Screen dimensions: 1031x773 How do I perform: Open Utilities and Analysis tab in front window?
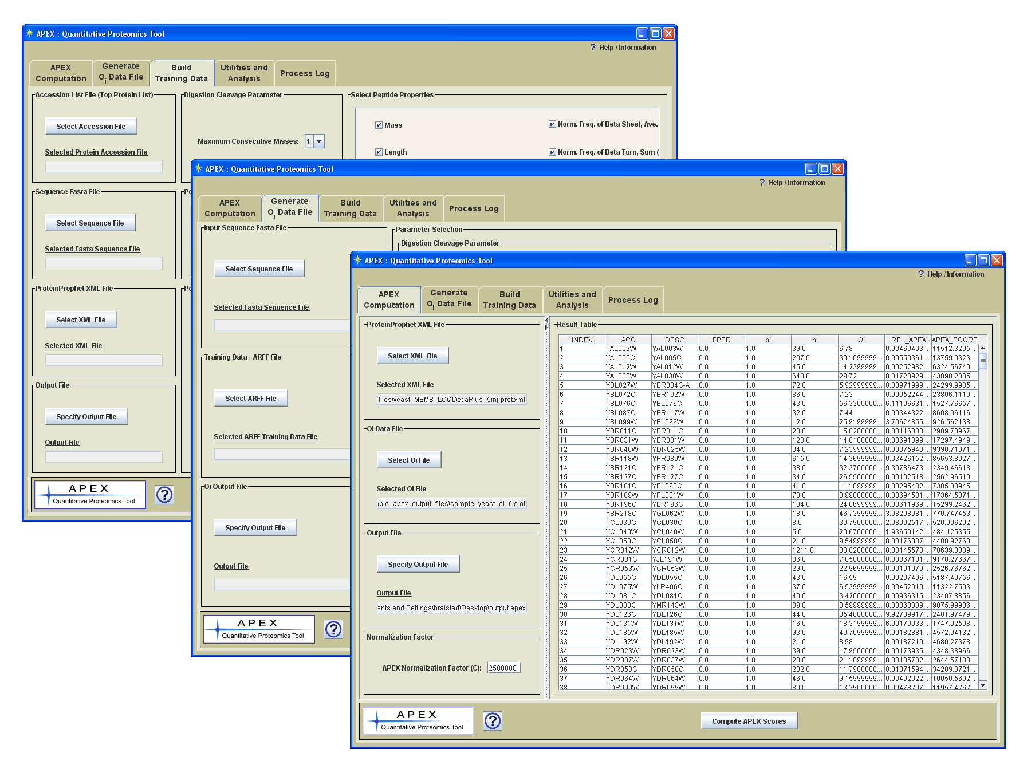(572, 300)
